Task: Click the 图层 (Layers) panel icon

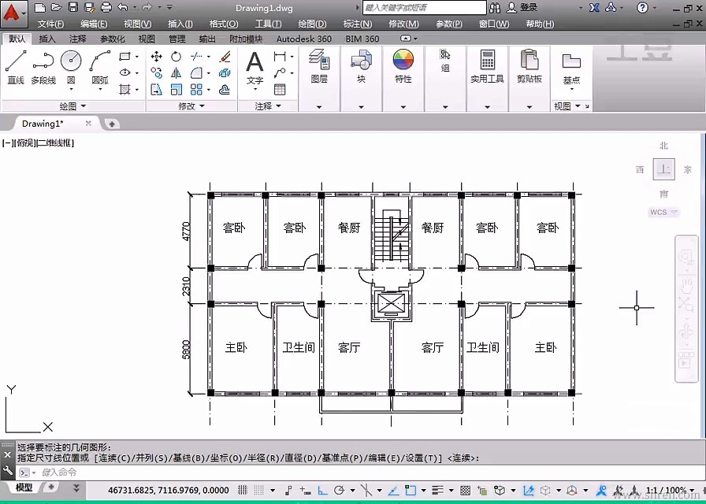Action: (x=319, y=61)
